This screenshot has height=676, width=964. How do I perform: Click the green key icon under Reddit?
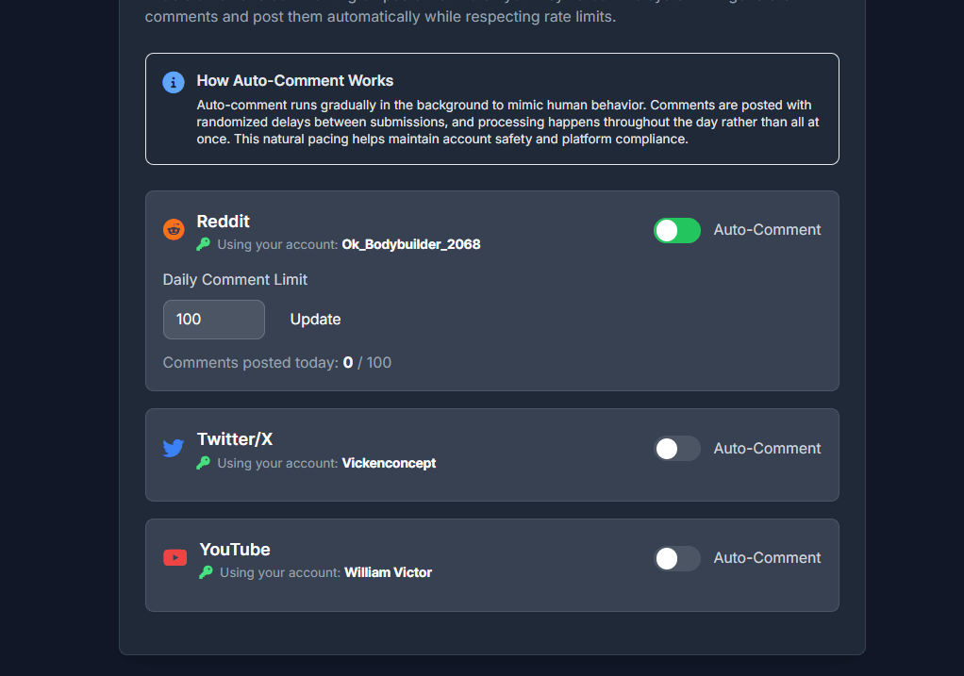[x=203, y=244]
